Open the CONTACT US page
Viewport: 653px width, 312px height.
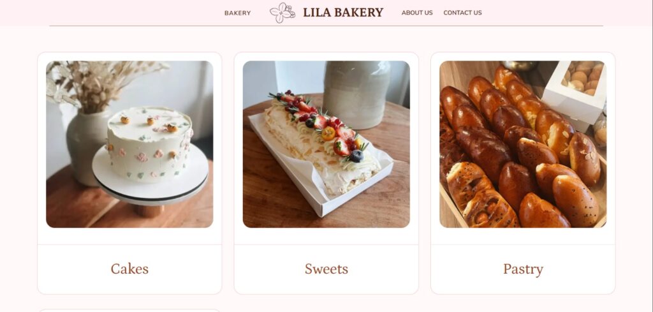coord(462,13)
